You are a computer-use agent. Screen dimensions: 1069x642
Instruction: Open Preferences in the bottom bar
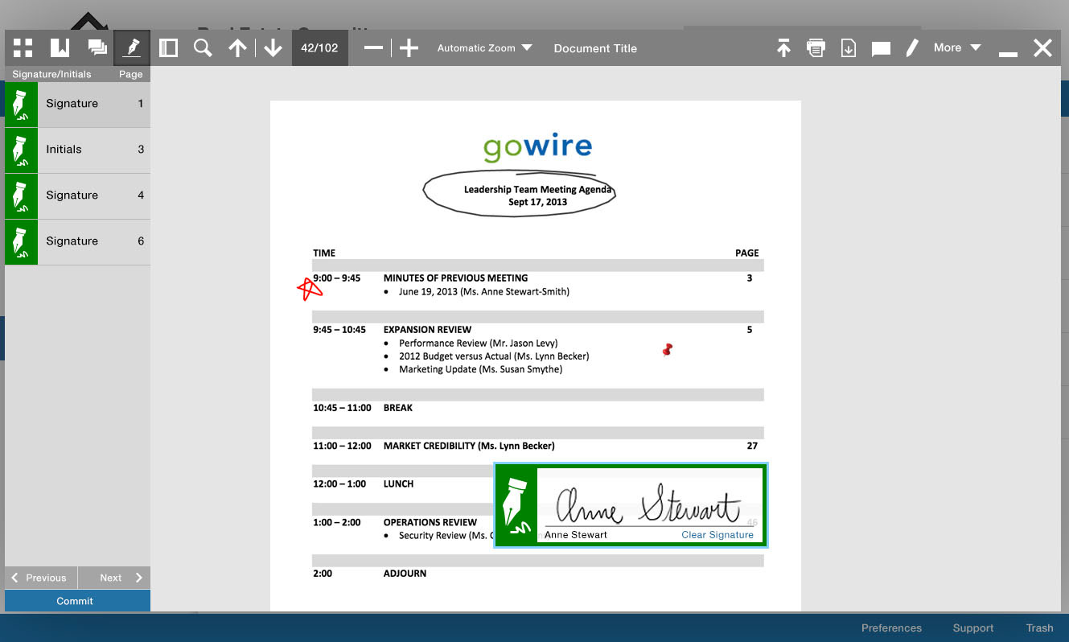[x=891, y=628]
